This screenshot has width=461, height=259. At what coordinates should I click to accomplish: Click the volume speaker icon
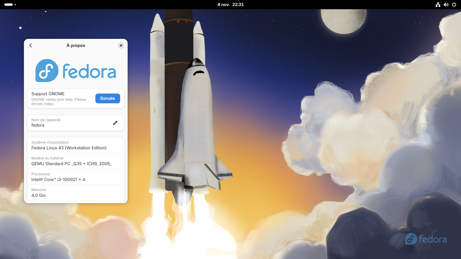tap(446, 5)
